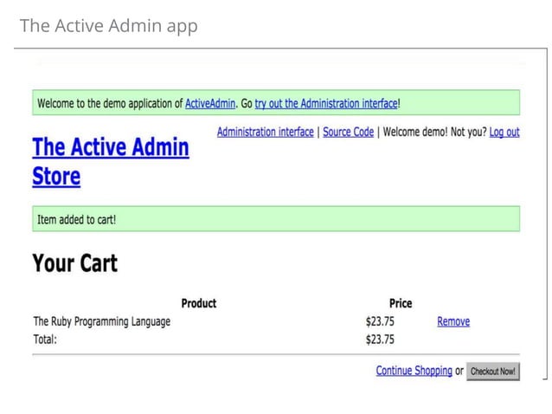Click the $23.75 amount in the Total row

pos(380,340)
